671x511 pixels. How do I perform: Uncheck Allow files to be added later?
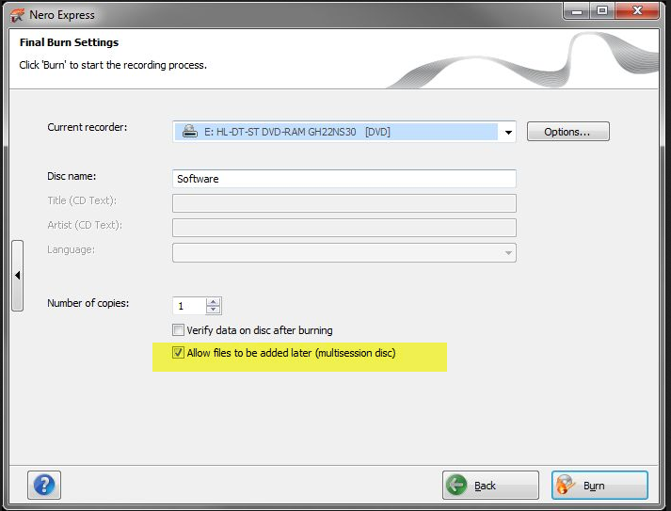(x=178, y=353)
